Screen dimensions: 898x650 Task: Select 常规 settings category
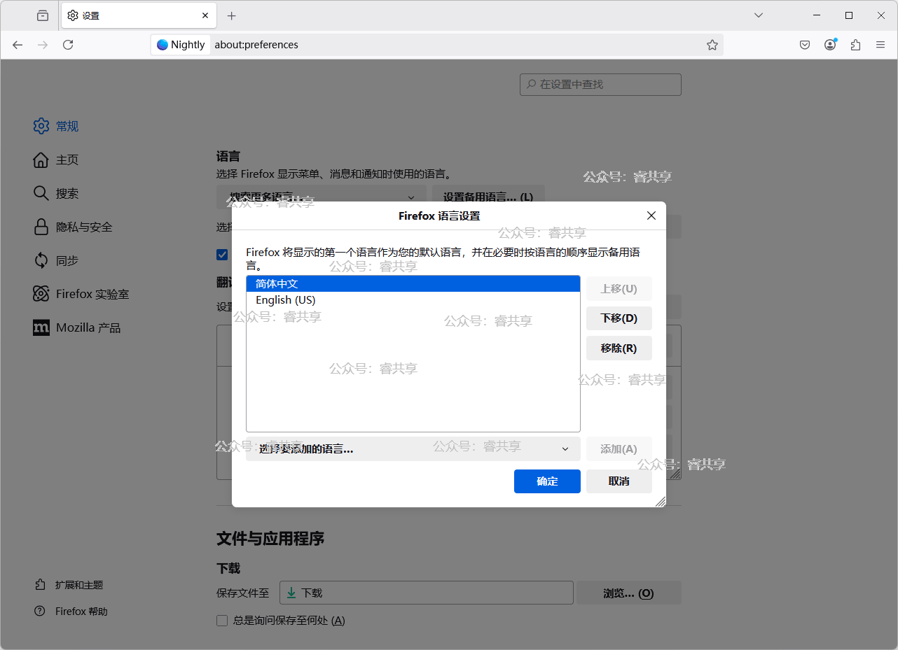click(x=67, y=127)
